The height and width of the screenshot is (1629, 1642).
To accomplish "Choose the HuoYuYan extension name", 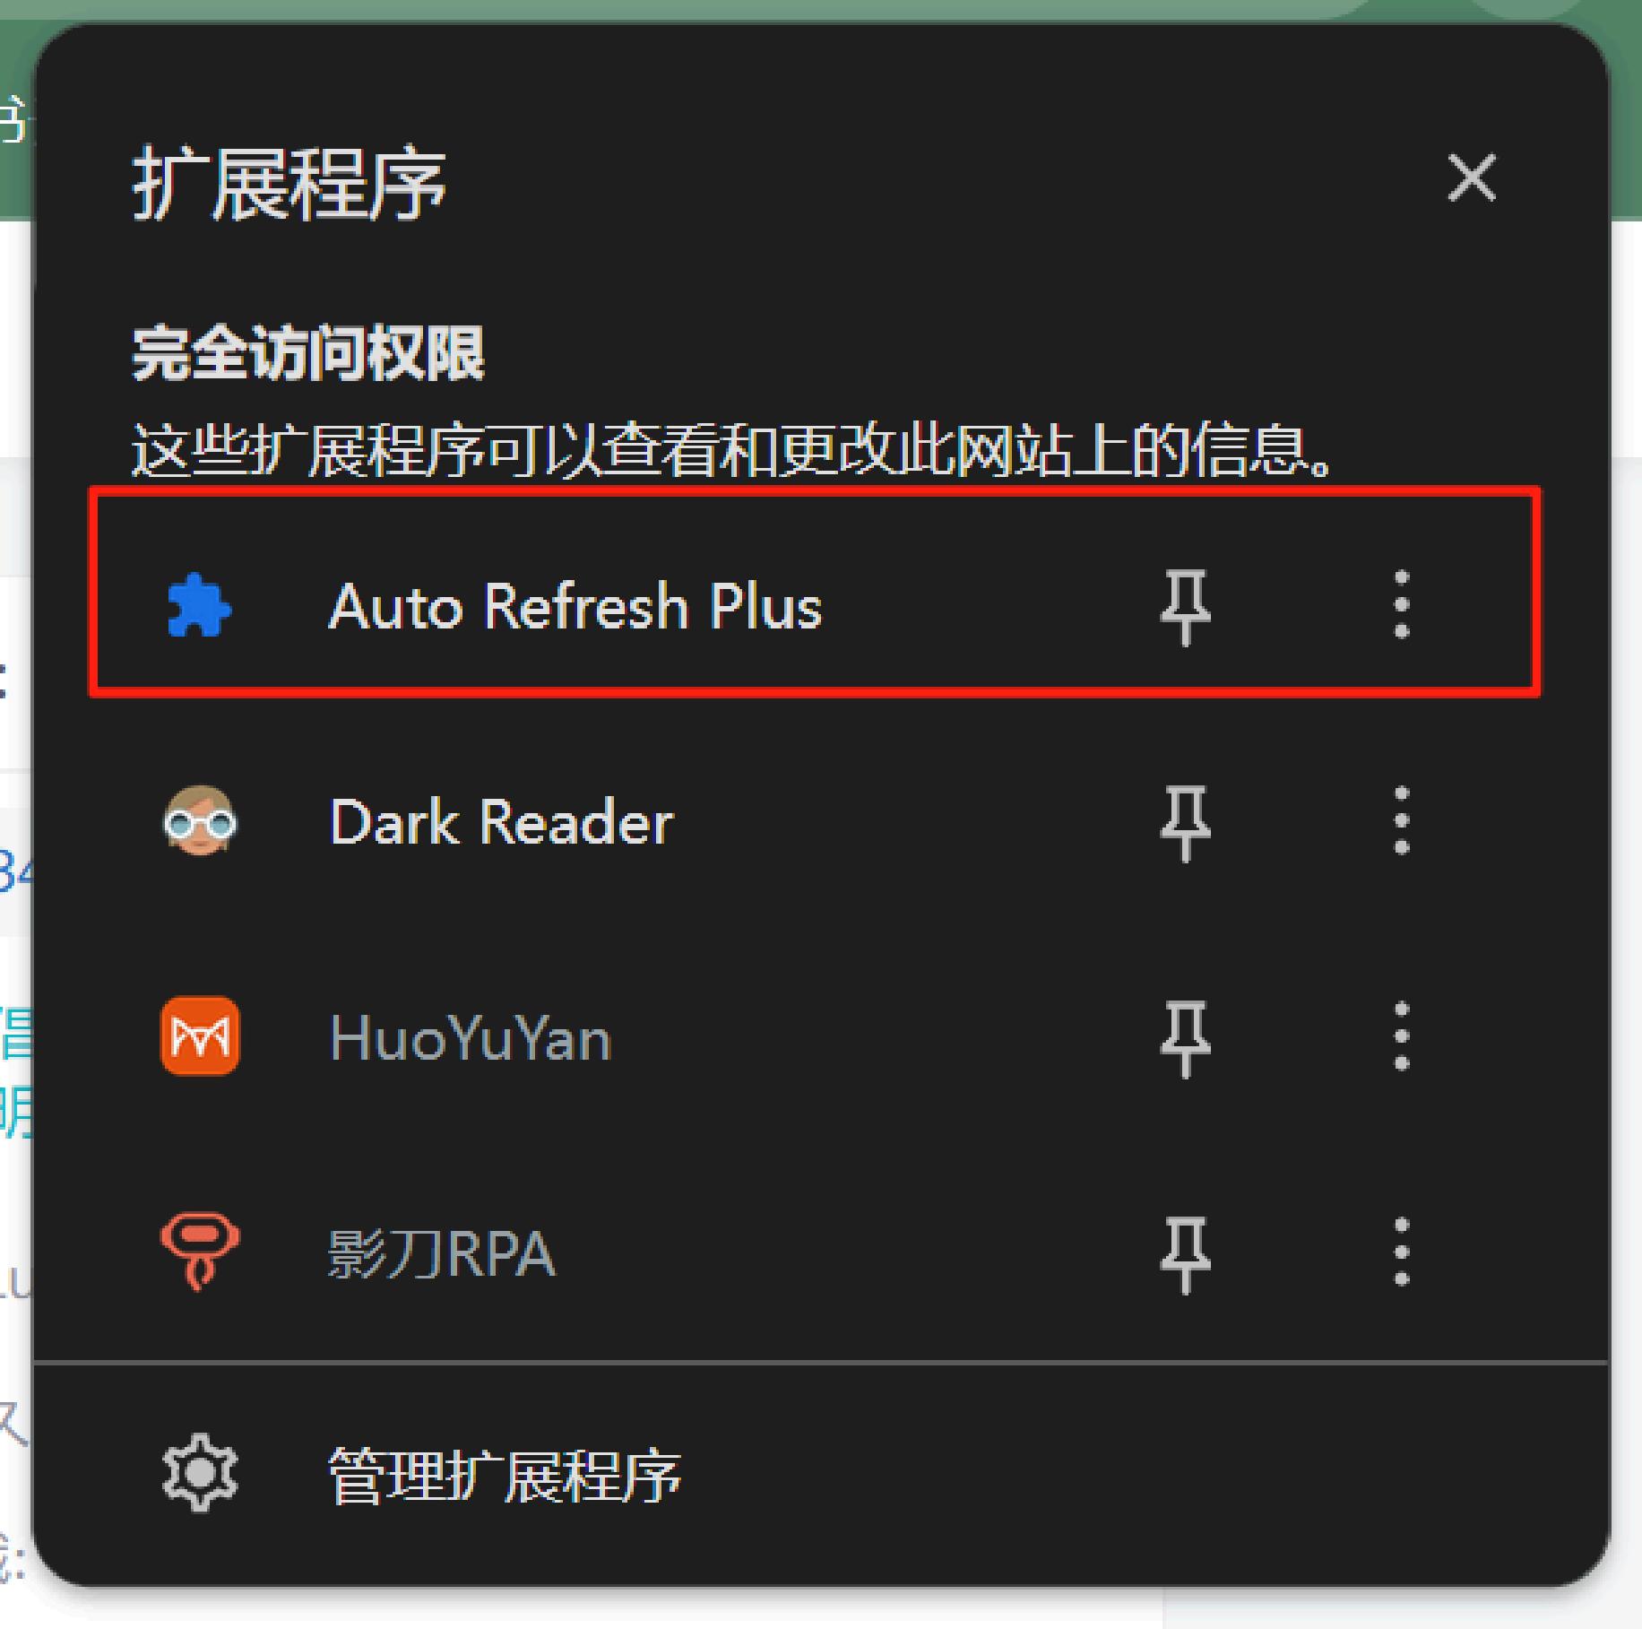I will point(471,1038).
